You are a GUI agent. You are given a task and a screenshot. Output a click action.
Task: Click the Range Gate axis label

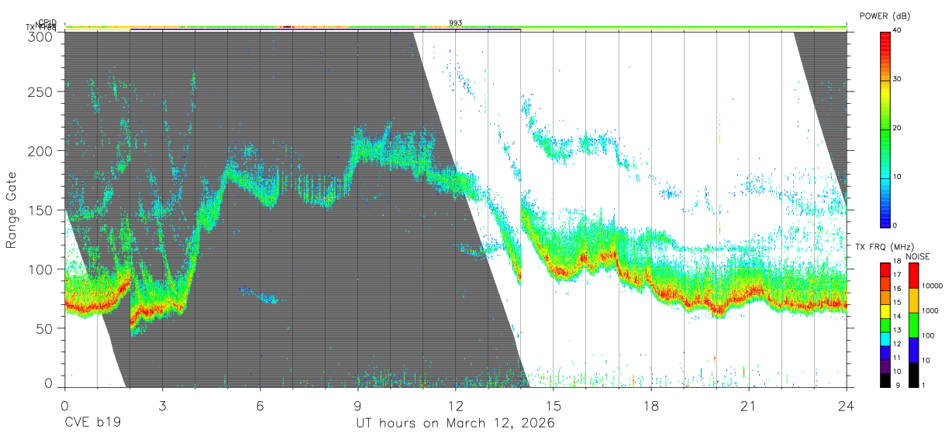coord(12,211)
